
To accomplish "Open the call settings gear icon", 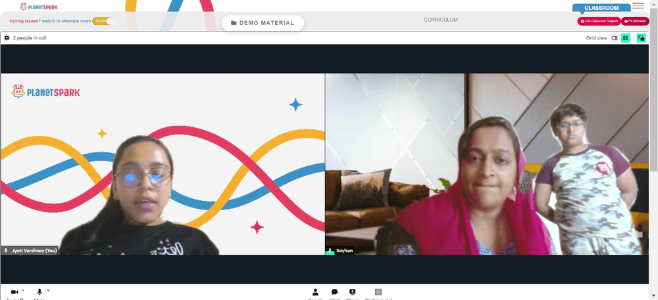I will pyautogui.click(x=7, y=37).
